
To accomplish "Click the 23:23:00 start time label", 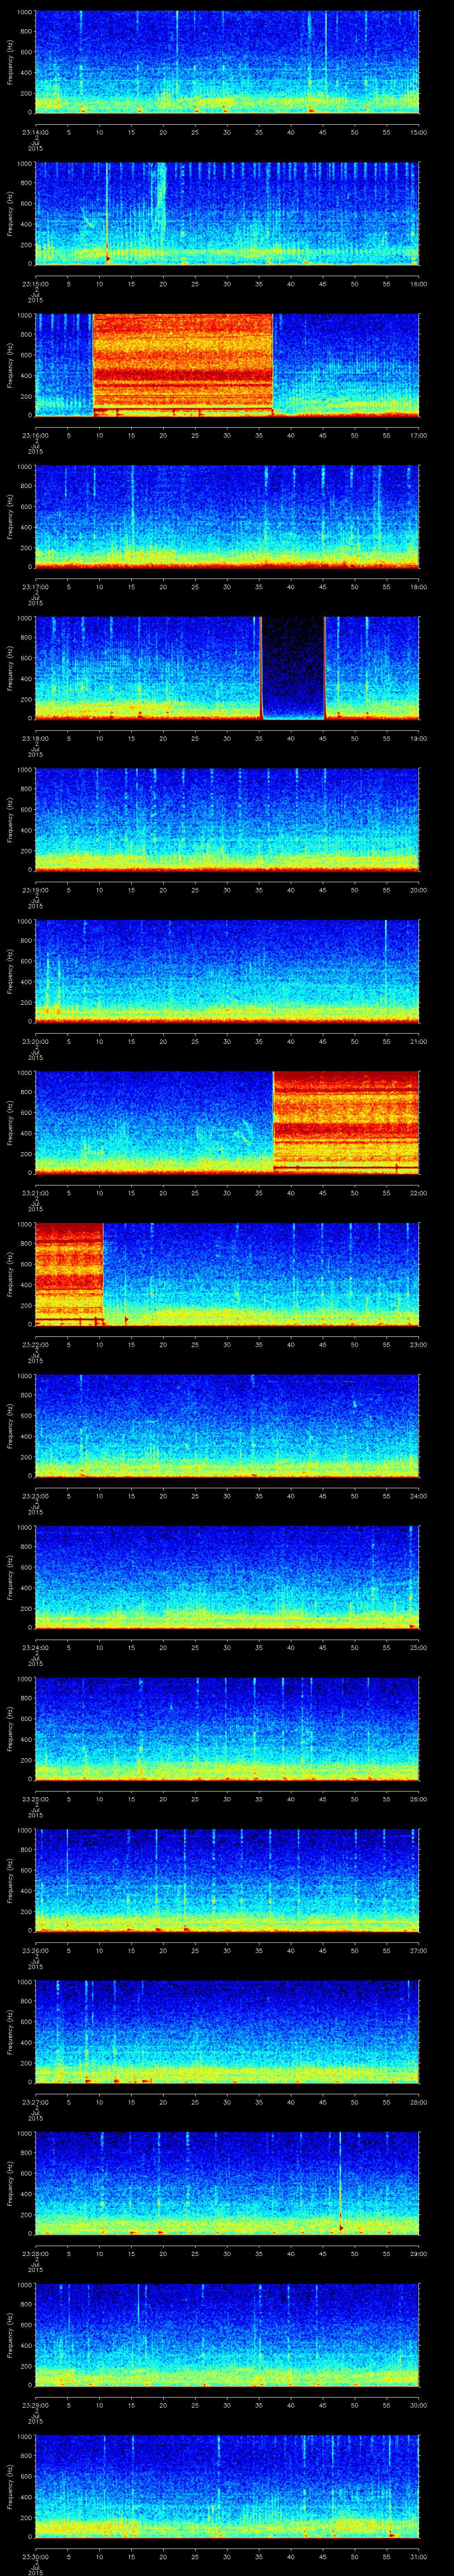I will pos(35,1495).
